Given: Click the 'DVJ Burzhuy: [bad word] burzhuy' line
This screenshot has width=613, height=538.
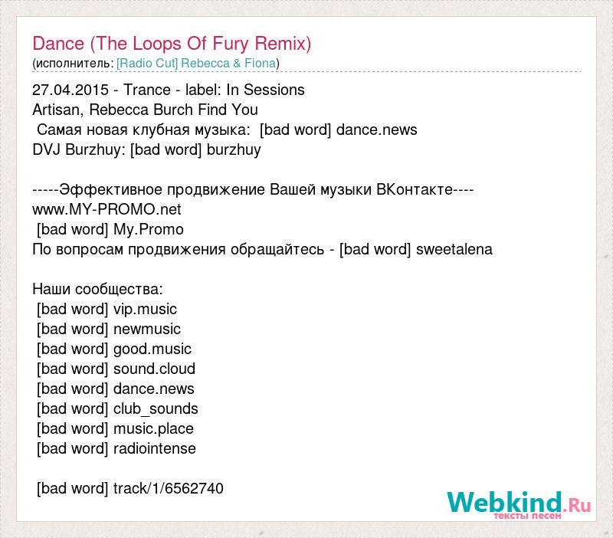Looking at the screenshot, I should point(146,149).
